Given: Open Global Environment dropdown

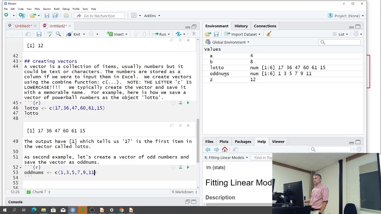Looking at the screenshot, I should pyautogui.click(x=227, y=42).
